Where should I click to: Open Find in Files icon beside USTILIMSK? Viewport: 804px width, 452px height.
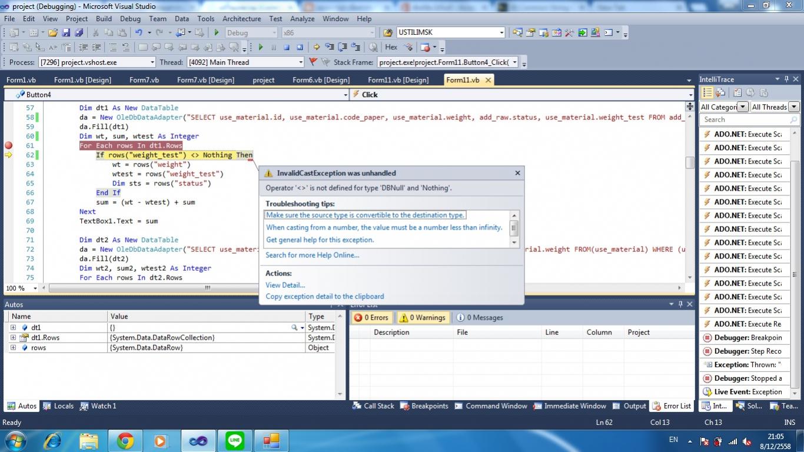pyautogui.click(x=387, y=32)
